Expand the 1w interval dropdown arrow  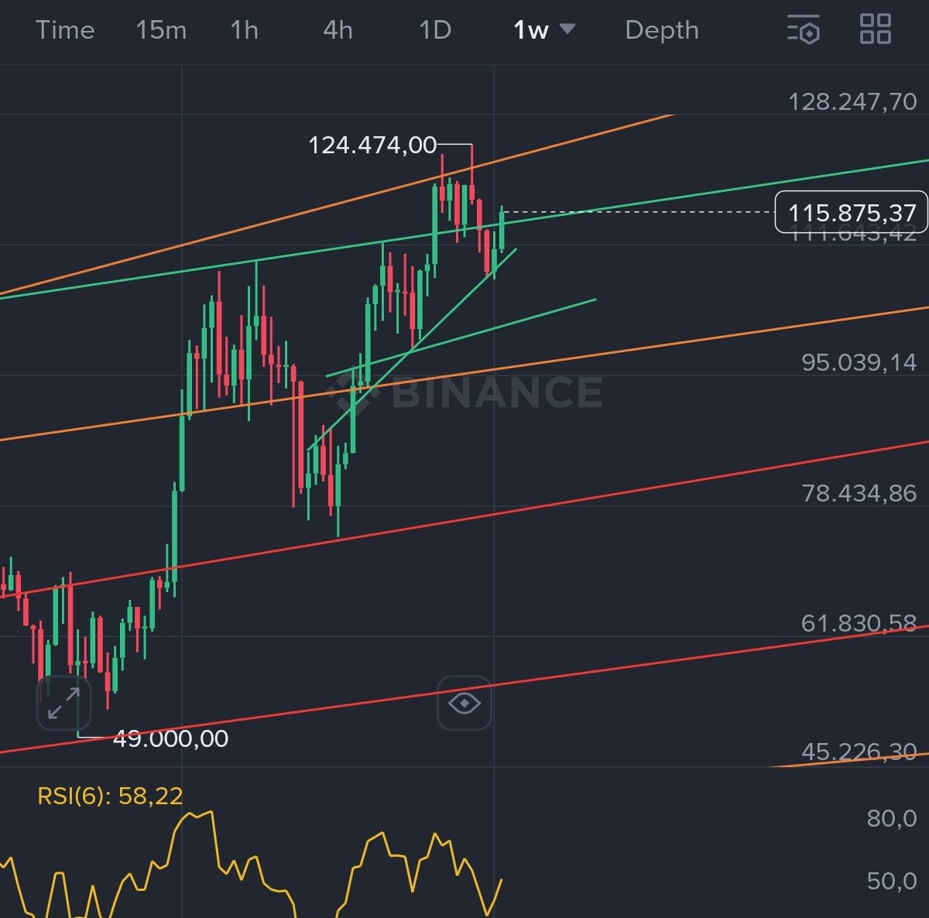(567, 29)
